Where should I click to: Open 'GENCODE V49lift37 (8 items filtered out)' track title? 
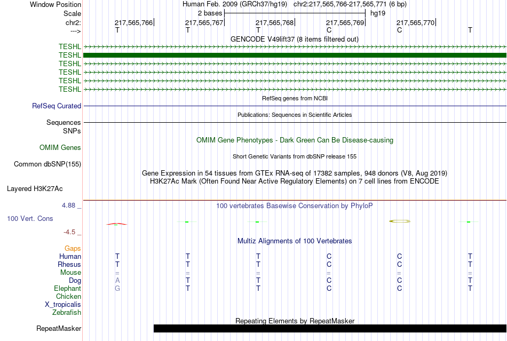pos(295,39)
